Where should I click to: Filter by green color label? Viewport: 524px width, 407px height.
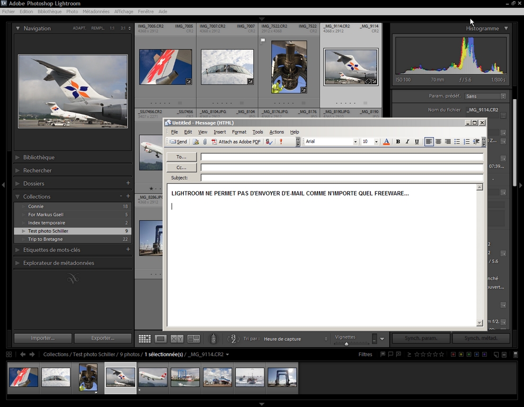pos(469,355)
